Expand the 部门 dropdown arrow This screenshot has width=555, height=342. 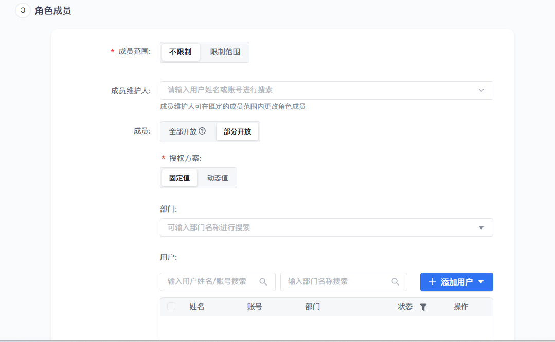click(481, 227)
